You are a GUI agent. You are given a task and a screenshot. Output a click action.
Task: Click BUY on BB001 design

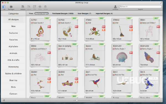(156, 18)
